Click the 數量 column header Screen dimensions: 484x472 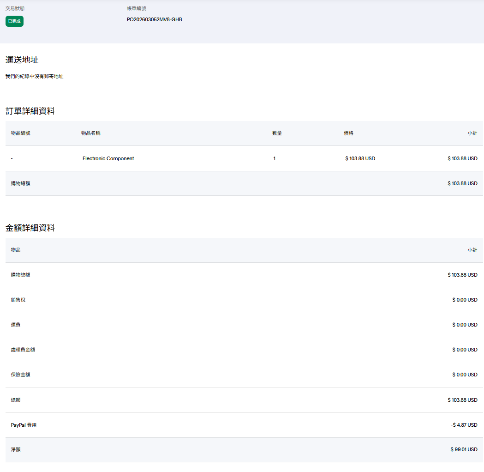pos(277,133)
